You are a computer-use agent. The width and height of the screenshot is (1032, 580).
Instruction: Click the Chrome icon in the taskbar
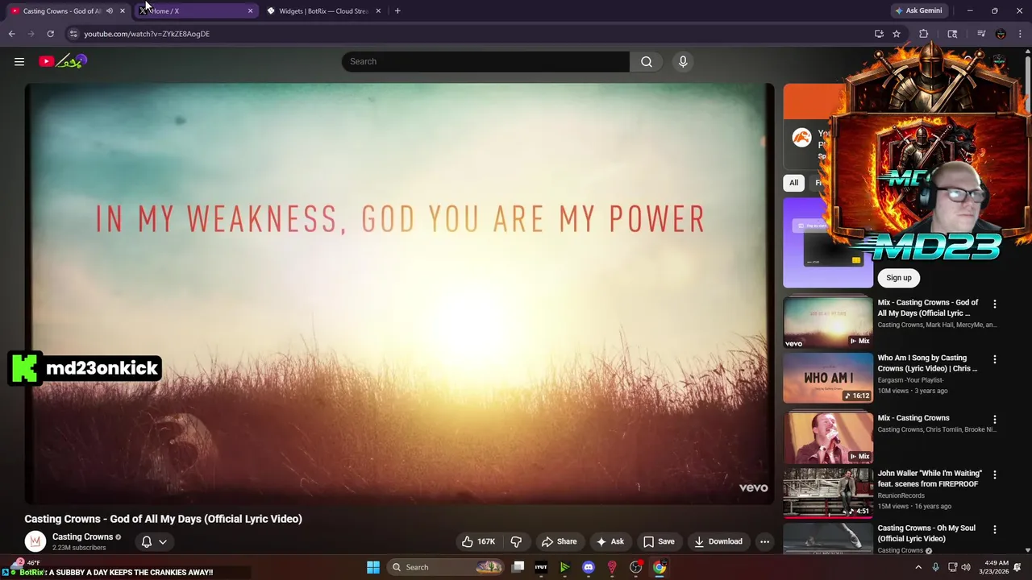pyautogui.click(x=660, y=567)
